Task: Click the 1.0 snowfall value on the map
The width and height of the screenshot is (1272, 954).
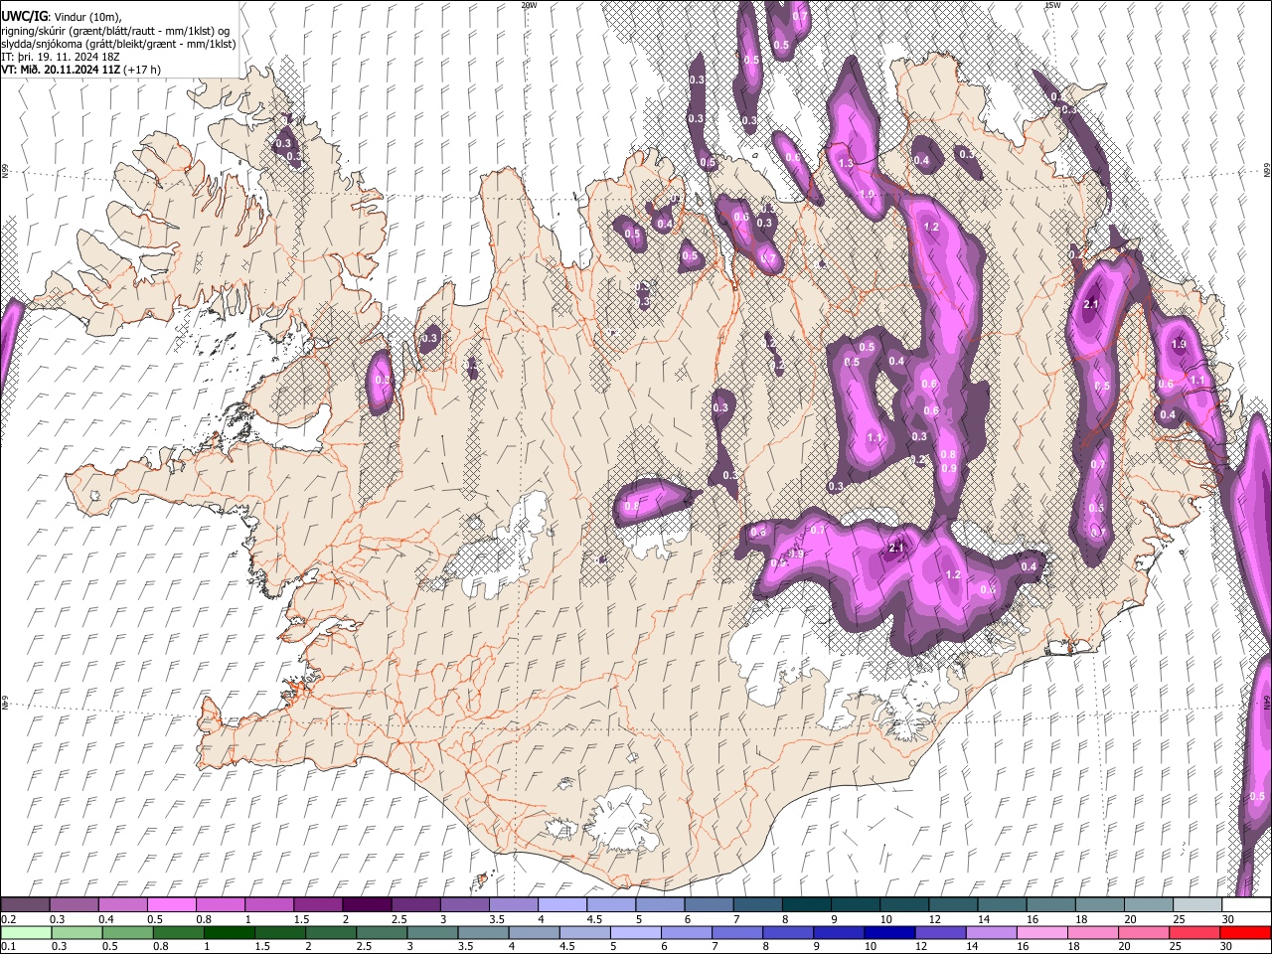Action: [867, 195]
